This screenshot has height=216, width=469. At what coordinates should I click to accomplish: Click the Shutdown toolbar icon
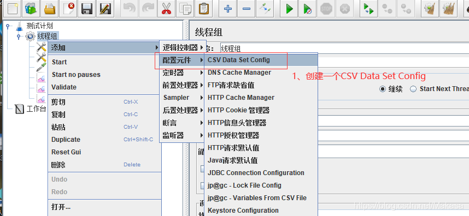(345, 9)
